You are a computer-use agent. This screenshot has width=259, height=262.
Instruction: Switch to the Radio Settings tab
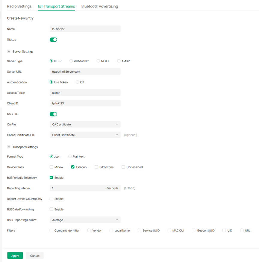coord(19,6)
